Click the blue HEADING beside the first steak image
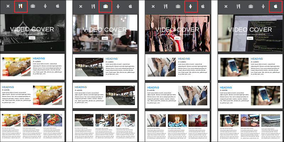The height and width of the screenshot is (142, 284). (x=39, y=58)
